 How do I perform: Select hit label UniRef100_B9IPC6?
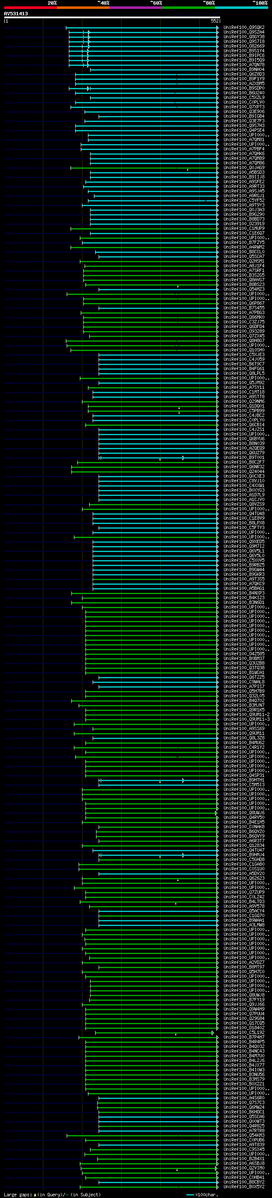coord(244,55)
